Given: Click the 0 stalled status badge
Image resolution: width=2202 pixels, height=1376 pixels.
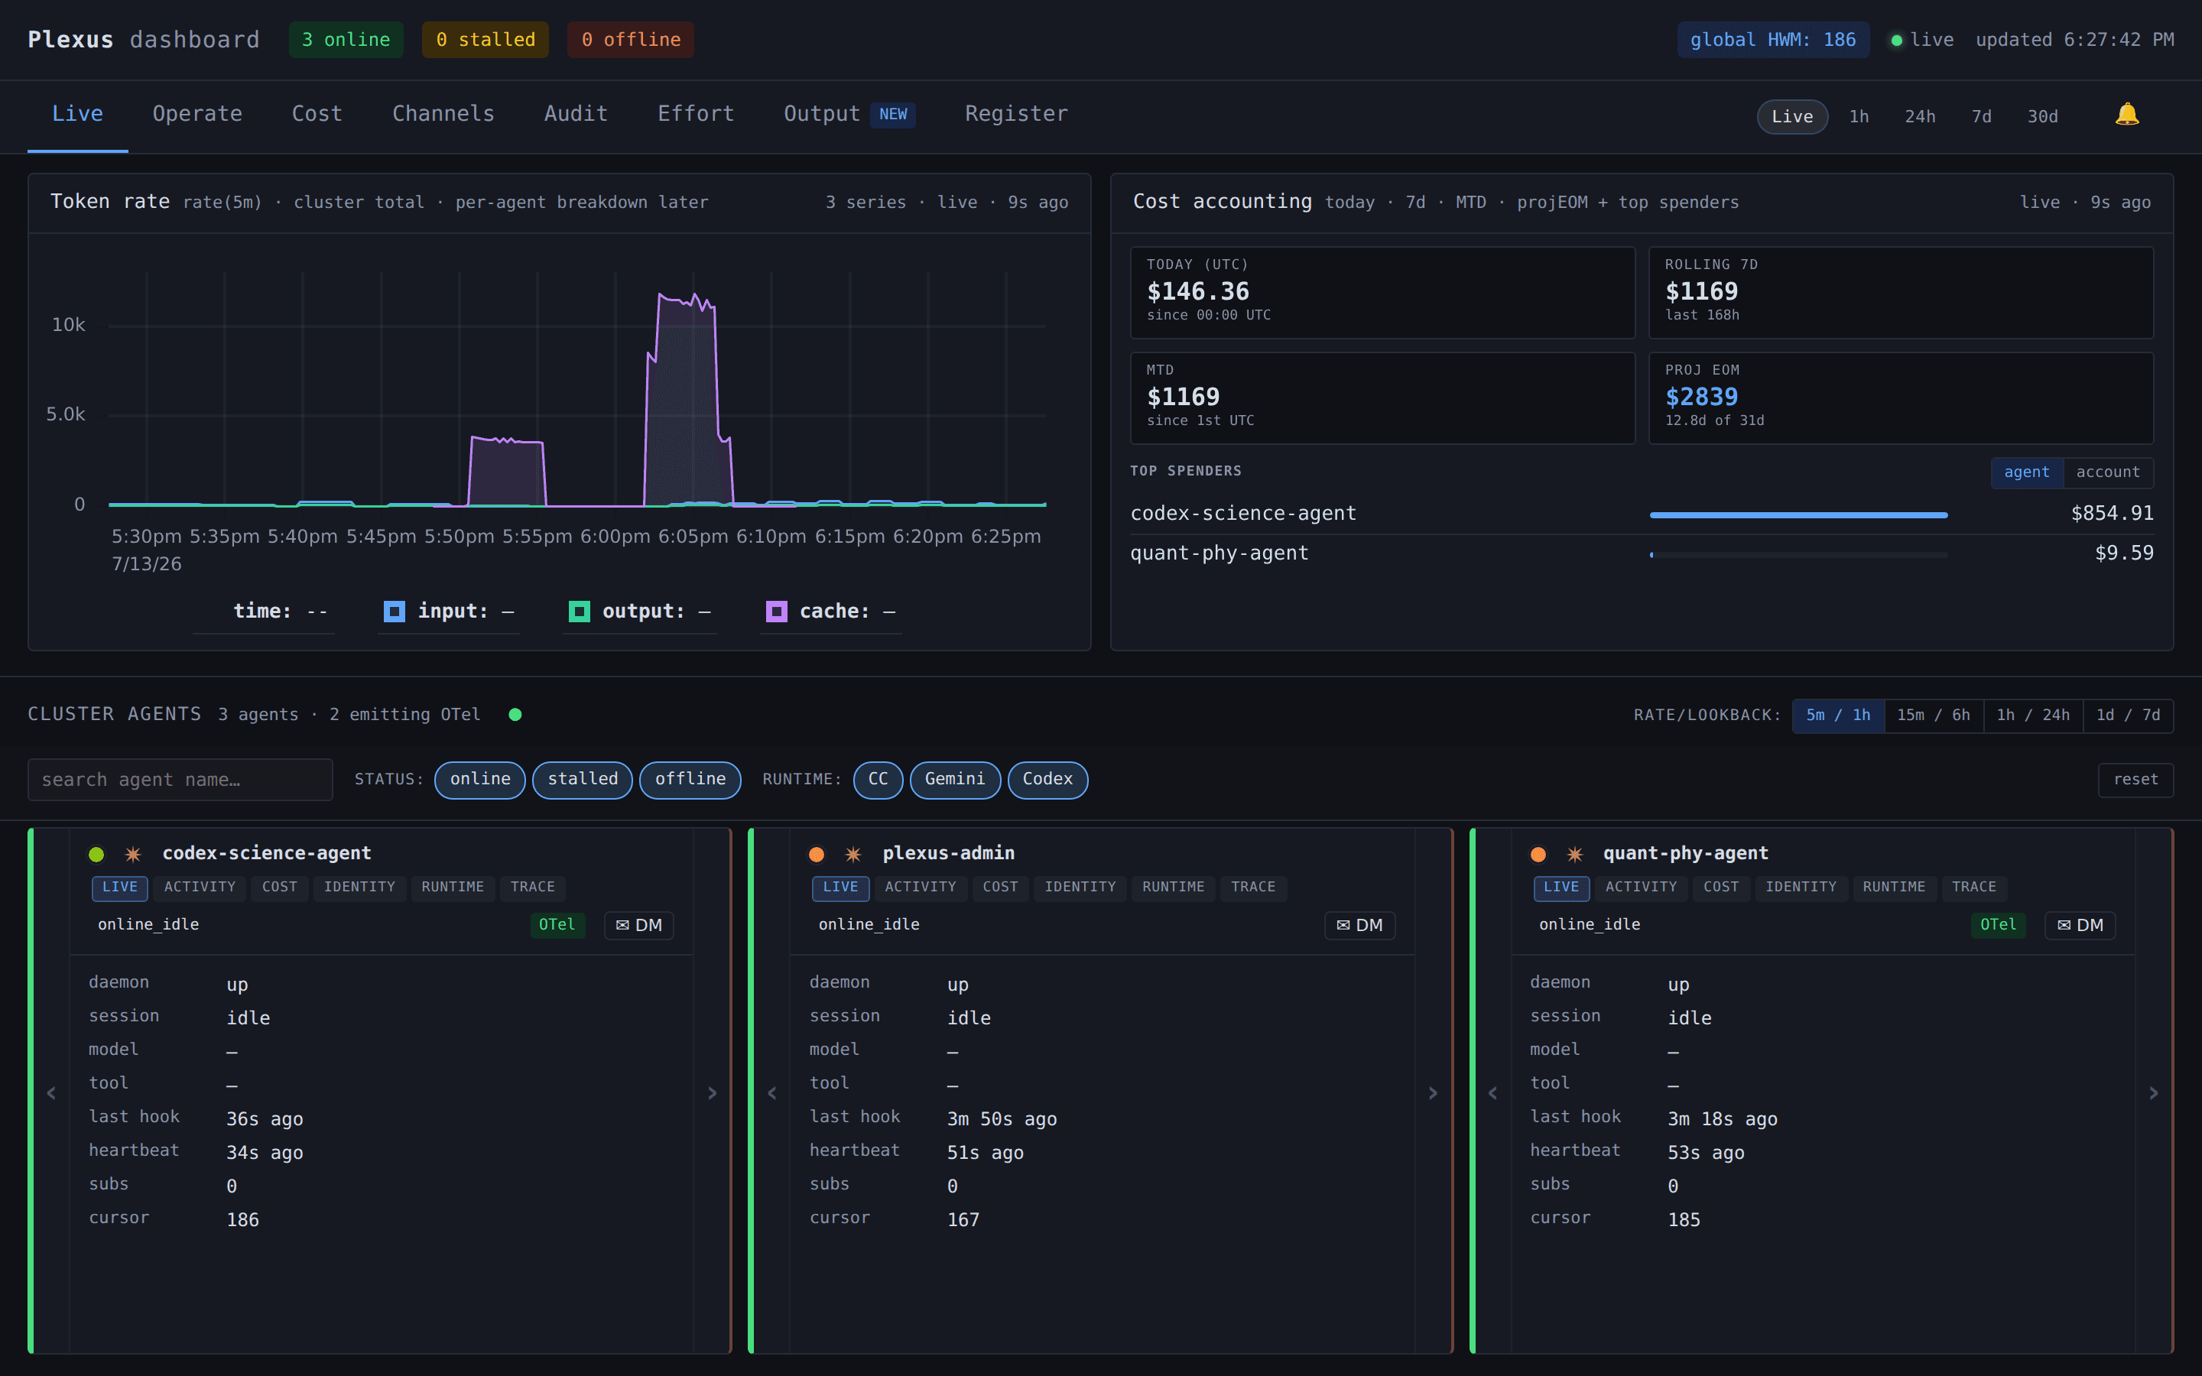Looking at the screenshot, I should pos(485,40).
